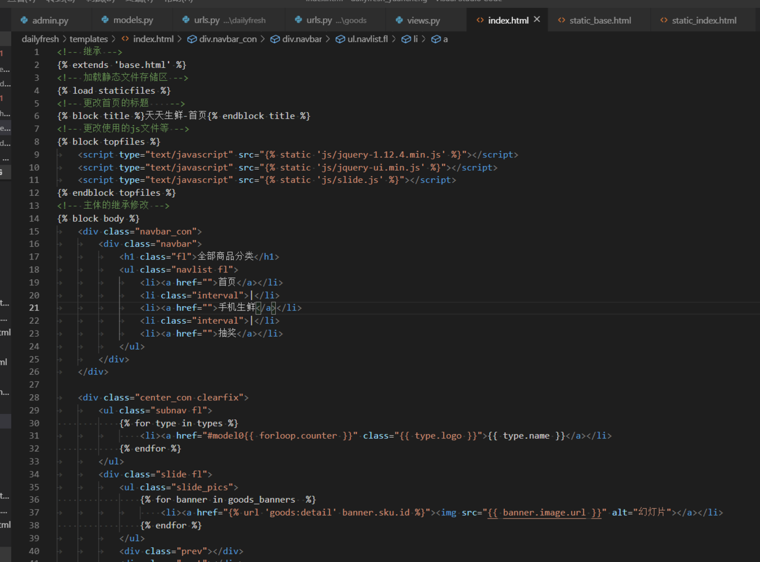Open the views.py tab
The height and width of the screenshot is (562, 760).
coord(423,20)
